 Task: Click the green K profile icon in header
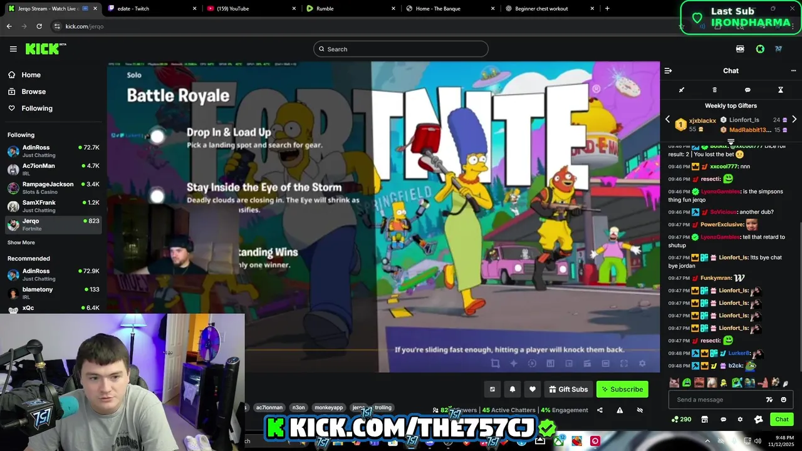click(x=760, y=49)
